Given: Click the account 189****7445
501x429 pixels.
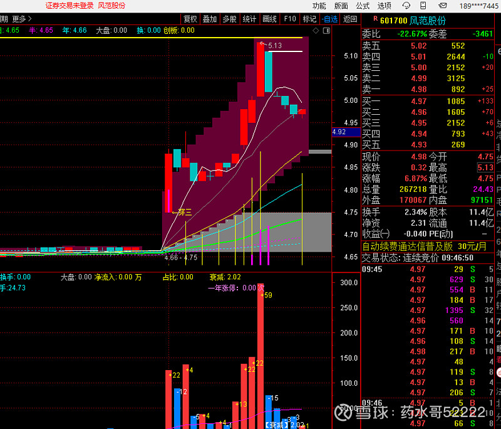Looking at the screenshot, I should click(x=478, y=6).
